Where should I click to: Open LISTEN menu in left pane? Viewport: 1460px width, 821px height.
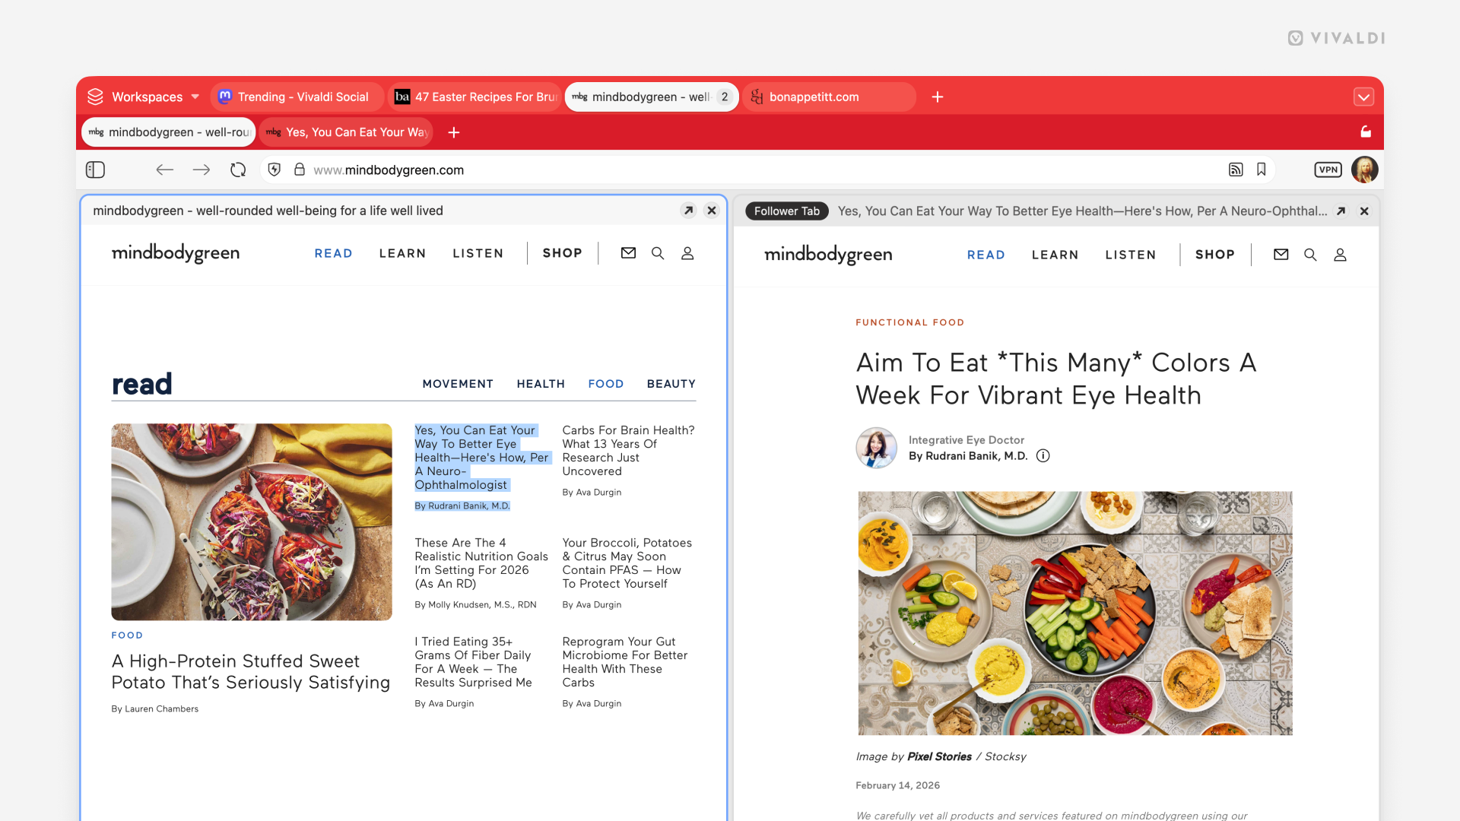pos(478,253)
